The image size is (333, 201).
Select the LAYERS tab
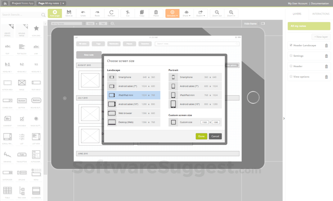tap(297, 14)
